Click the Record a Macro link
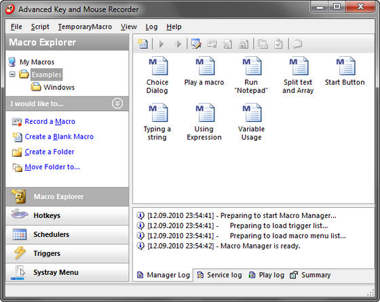This screenshot has width=380, height=302. 50,121
